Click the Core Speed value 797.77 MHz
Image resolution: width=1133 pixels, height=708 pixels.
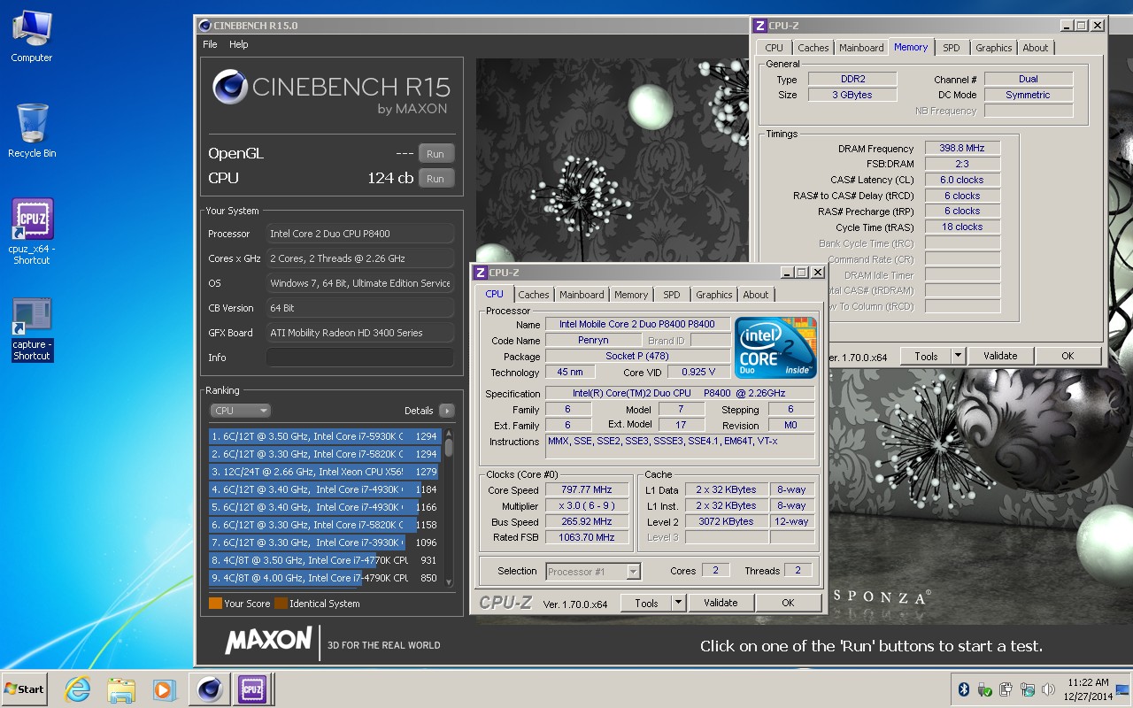tap(587, 489)
